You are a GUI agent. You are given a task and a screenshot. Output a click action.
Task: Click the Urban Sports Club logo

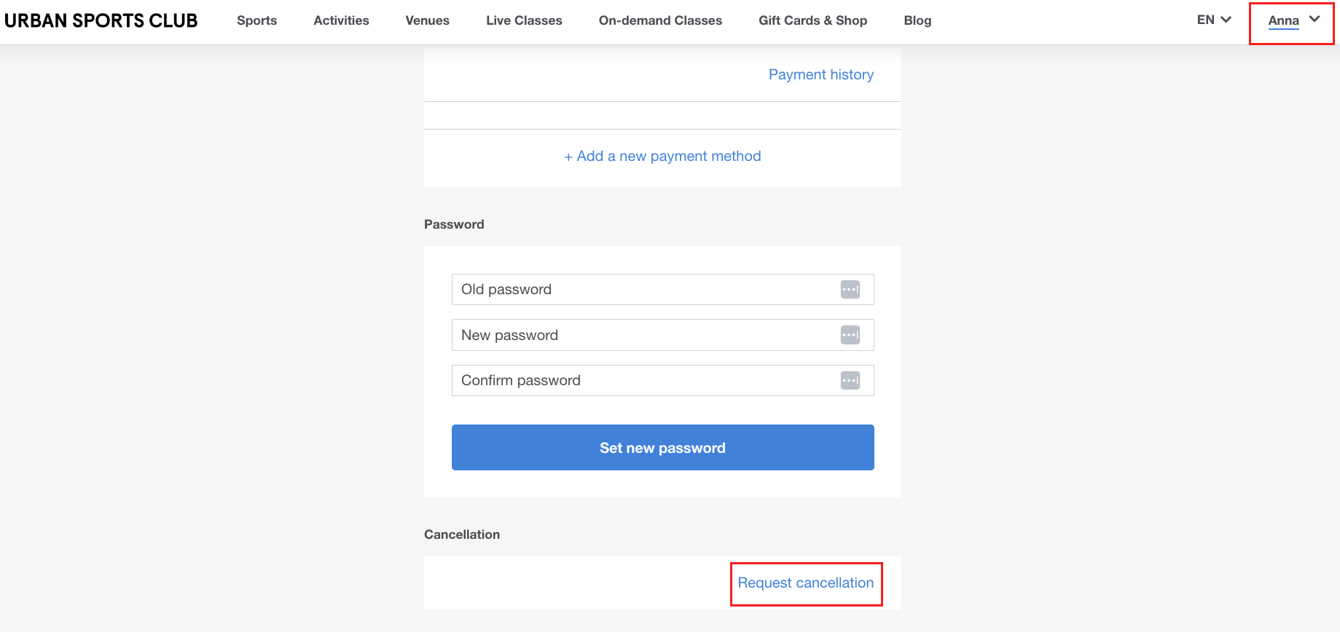click(x=100, y=20)
